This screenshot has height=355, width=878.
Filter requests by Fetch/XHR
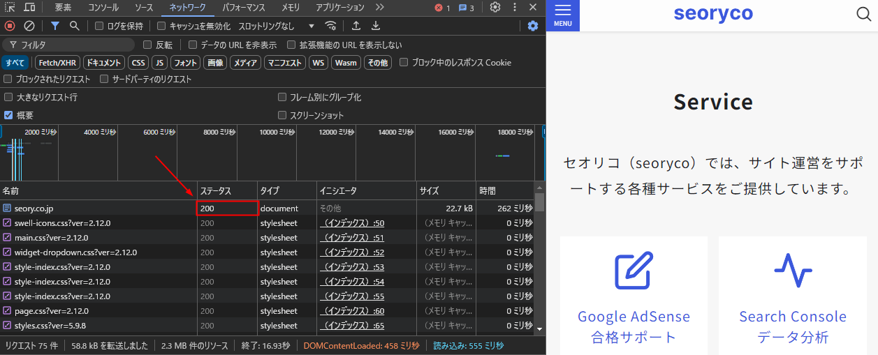point(56,62)
